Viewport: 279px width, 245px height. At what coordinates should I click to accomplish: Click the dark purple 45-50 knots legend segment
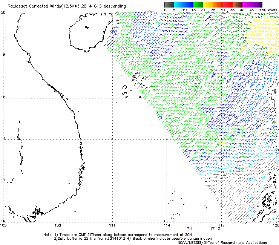tap(257, 5)
